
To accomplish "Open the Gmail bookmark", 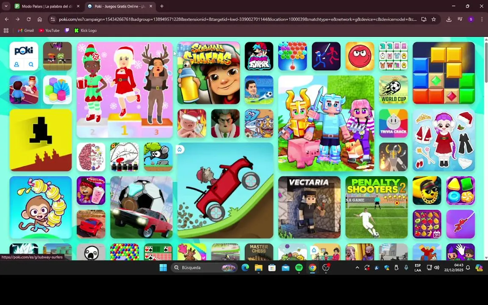I will pyautogui.click(x=25, y=30).
